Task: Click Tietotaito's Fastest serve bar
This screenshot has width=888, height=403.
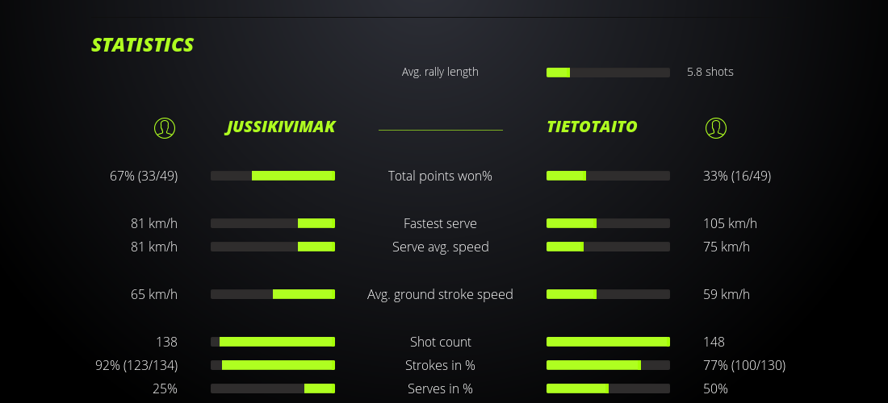Action: pyautogui.click(x=608, y=223)
